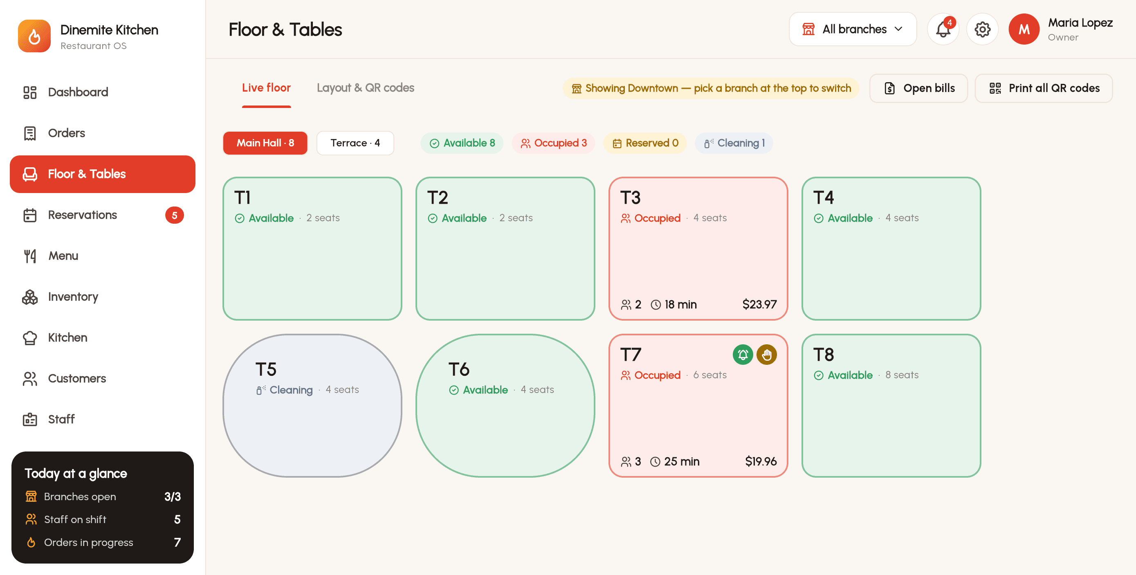The height and width of the screenshot is (575, 1136).
Task: Click the Kitchen chef hat icon
Action: 30,338
